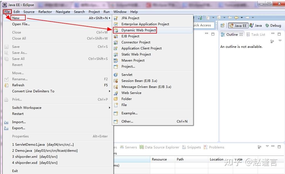Open the Servers view

click(131, 147)
